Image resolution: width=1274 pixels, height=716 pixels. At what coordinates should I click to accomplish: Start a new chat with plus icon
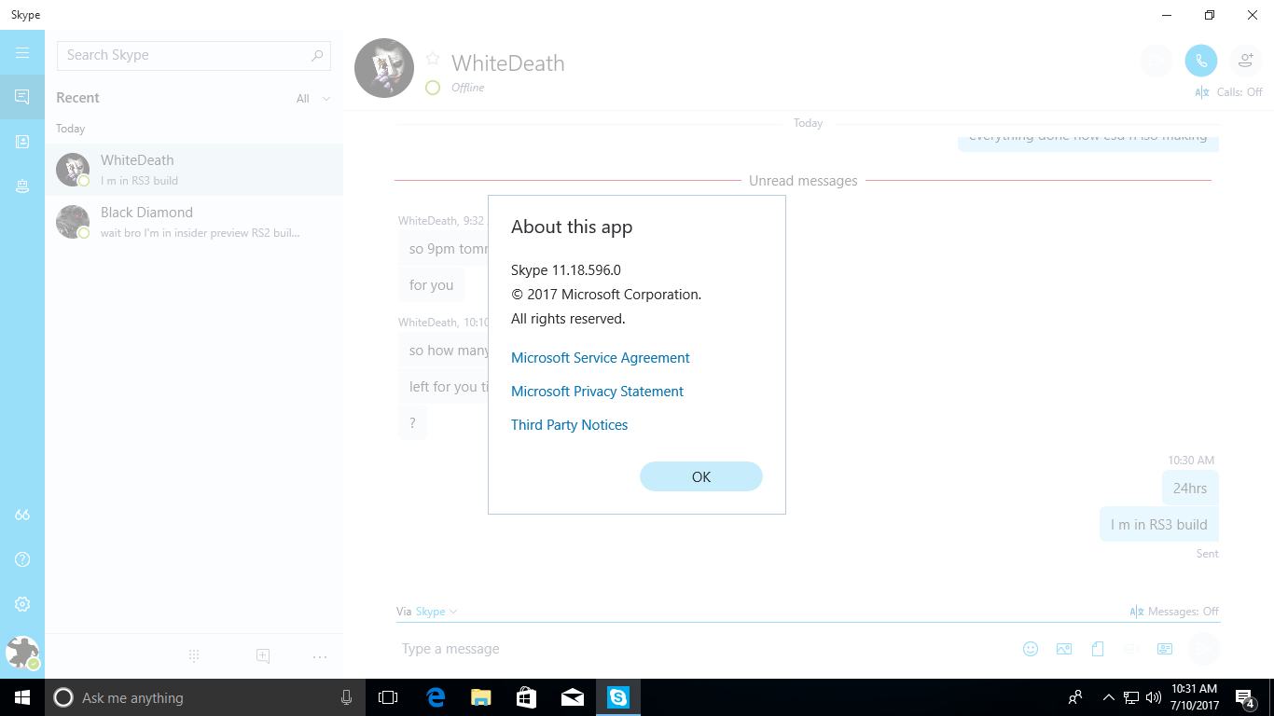pos(263,656)
